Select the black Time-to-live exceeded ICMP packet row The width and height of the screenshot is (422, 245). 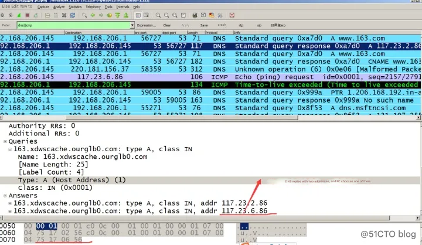[x=211, y=84]
